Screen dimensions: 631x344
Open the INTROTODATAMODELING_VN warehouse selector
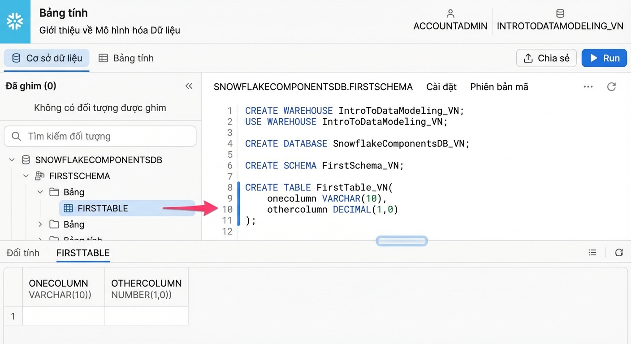coord(560,21)
